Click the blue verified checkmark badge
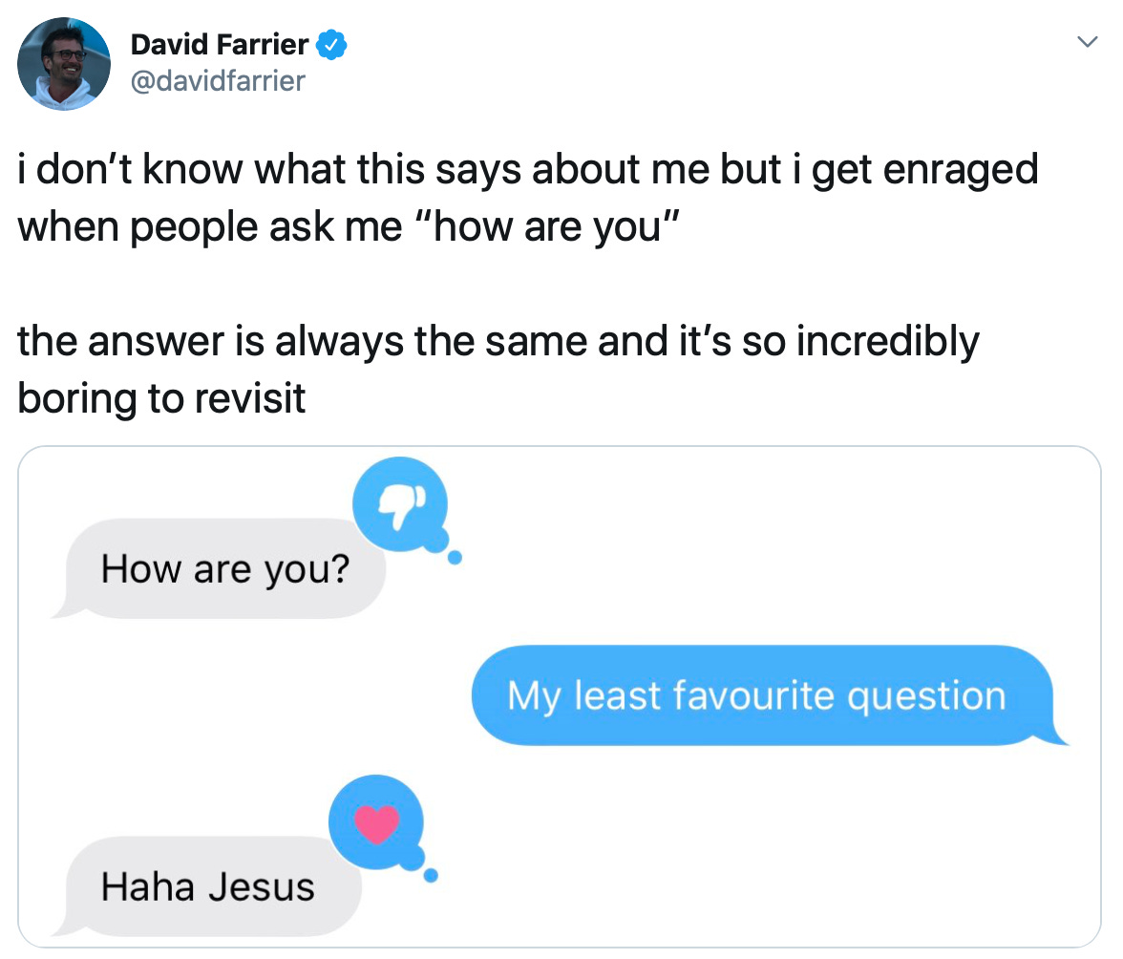 click(x=331, y=44)
